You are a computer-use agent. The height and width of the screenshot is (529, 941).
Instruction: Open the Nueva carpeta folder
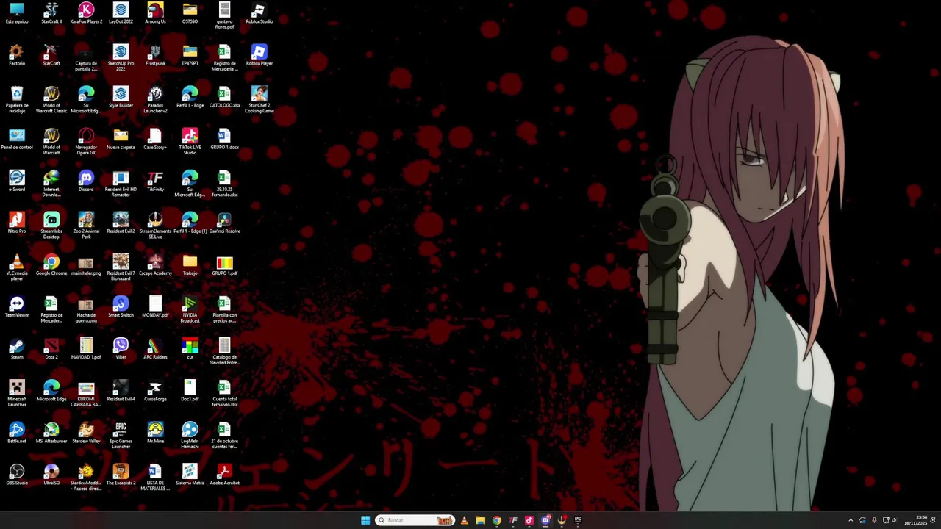tap(121, 139)
